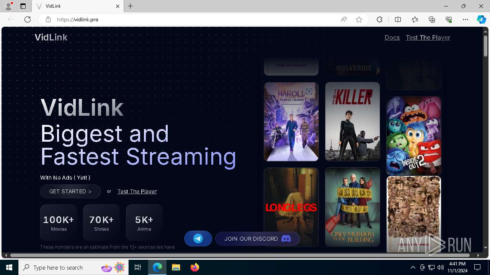Open Task View on the taskbar

[x=138, y=267]
